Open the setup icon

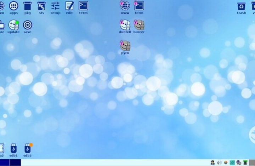click(x=55, y=6)
